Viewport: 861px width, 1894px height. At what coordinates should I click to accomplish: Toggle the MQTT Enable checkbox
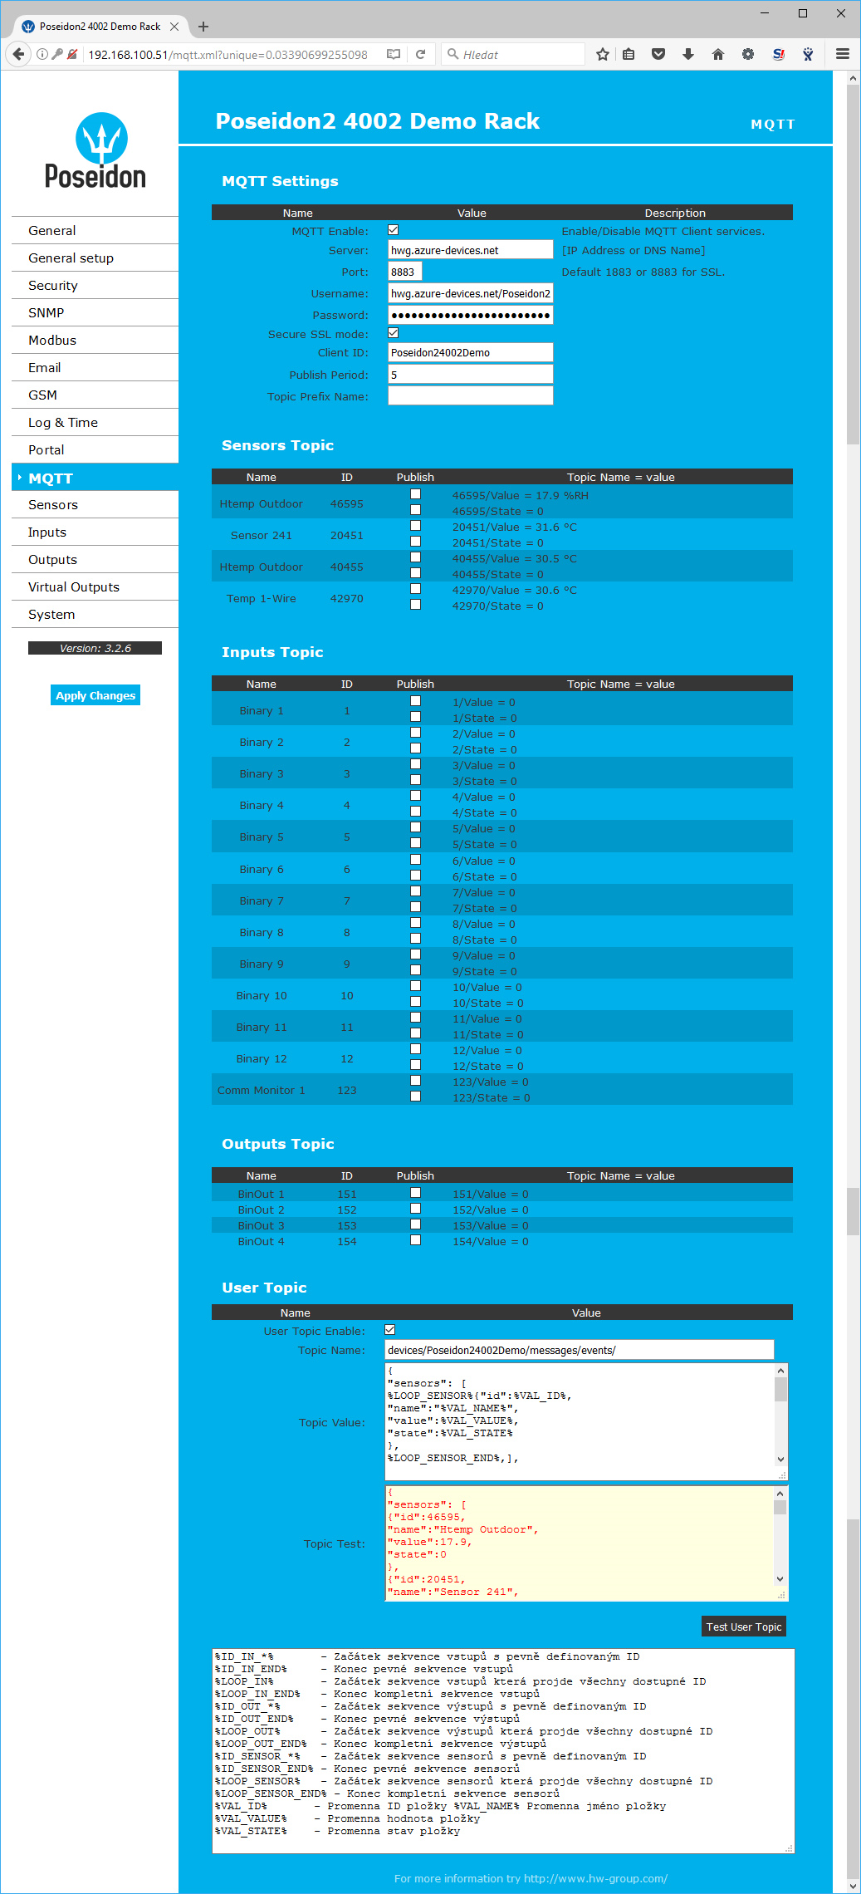pyautogui.click(x=394, y=230)
